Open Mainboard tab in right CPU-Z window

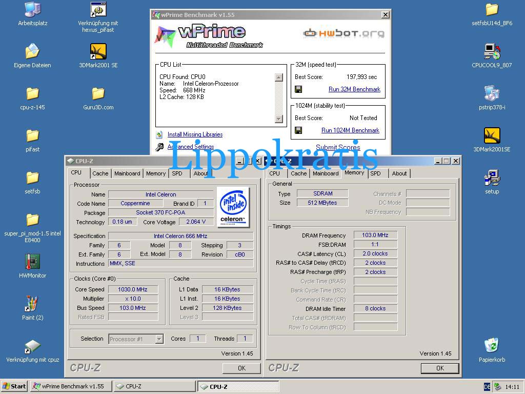click(326, 173)
